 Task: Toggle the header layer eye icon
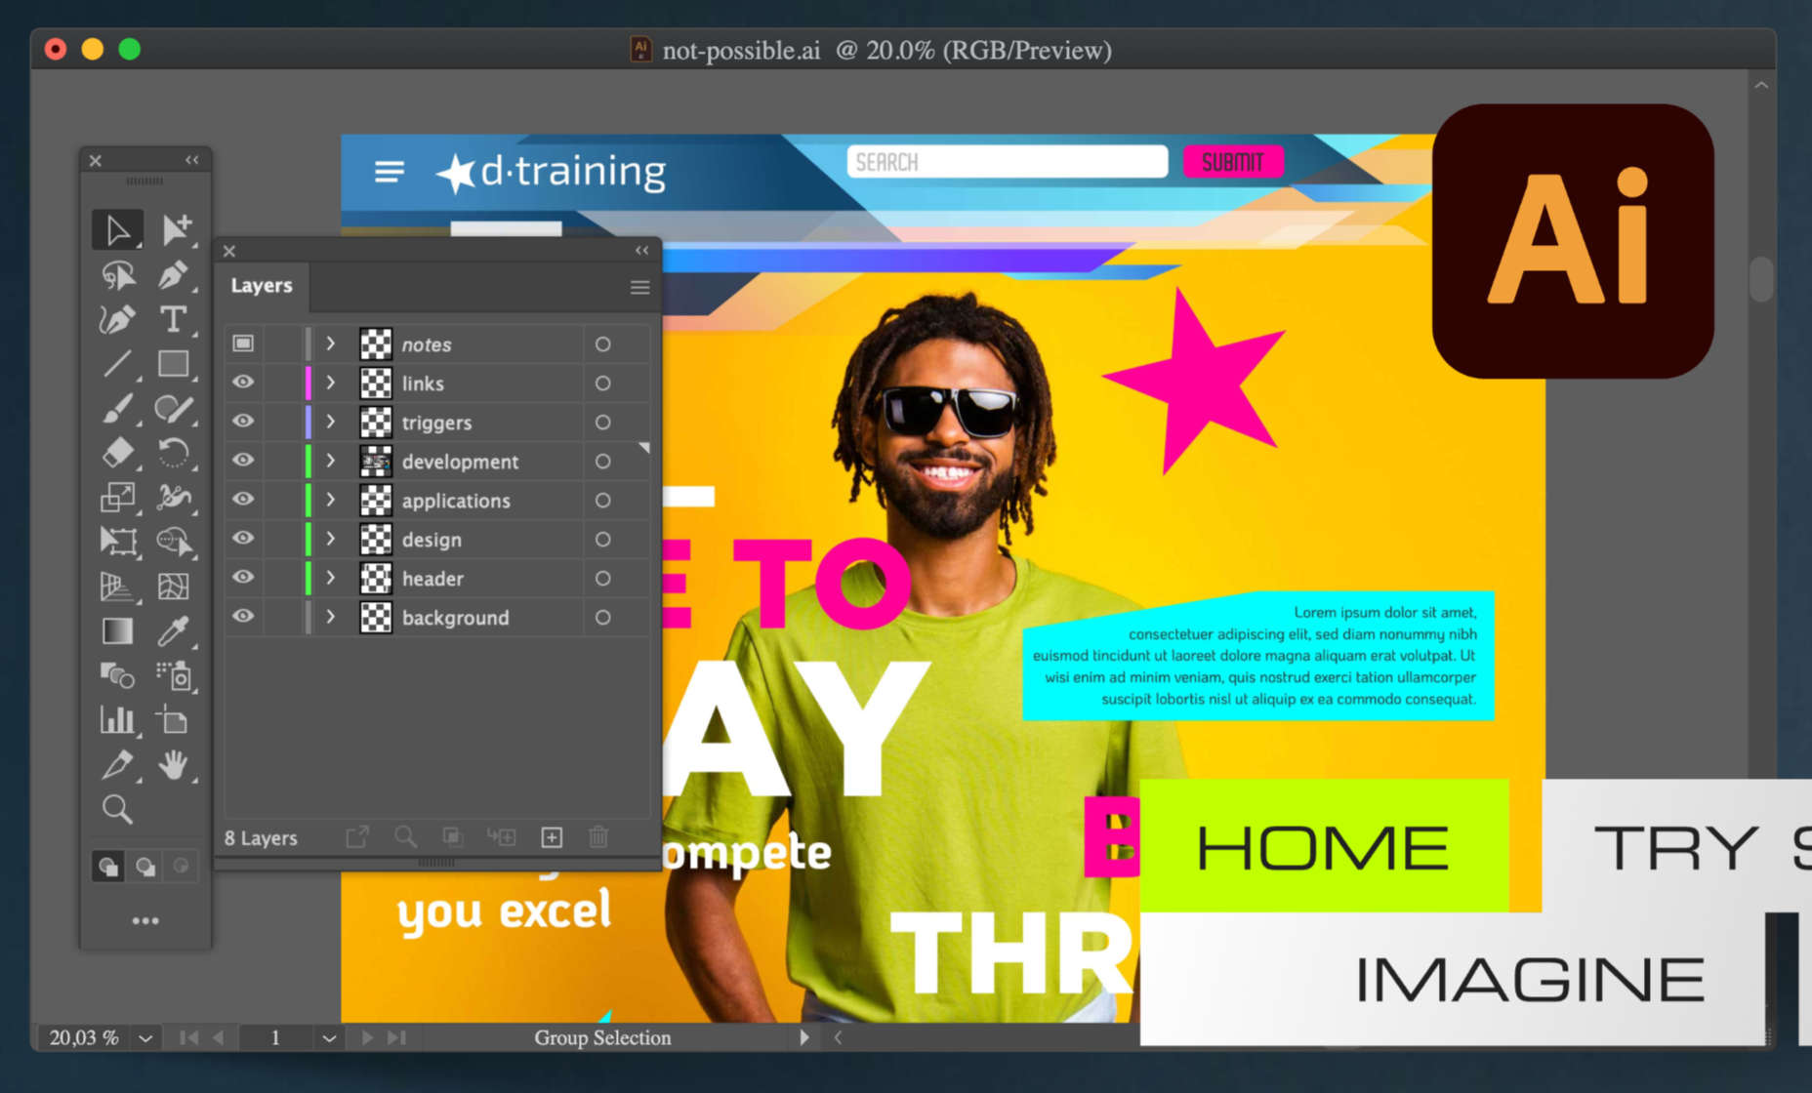point(243,578)
